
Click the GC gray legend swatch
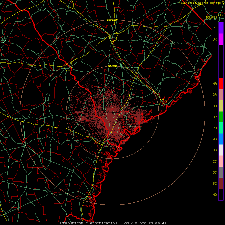pos(221,172)
